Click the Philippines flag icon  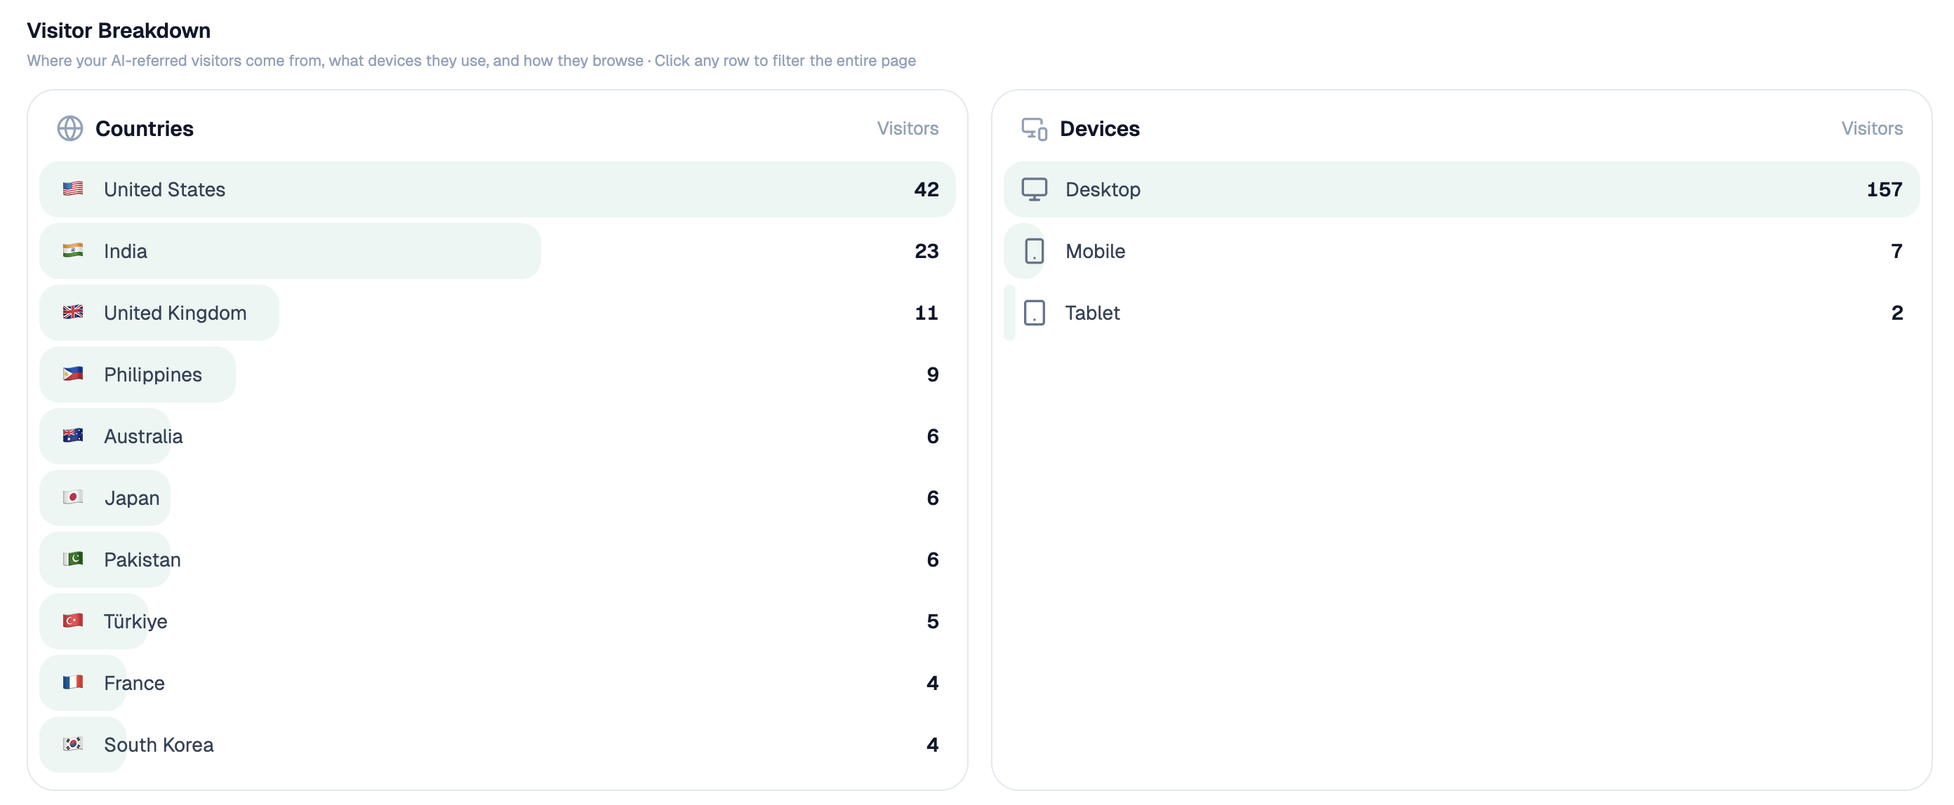pos(73,374)
